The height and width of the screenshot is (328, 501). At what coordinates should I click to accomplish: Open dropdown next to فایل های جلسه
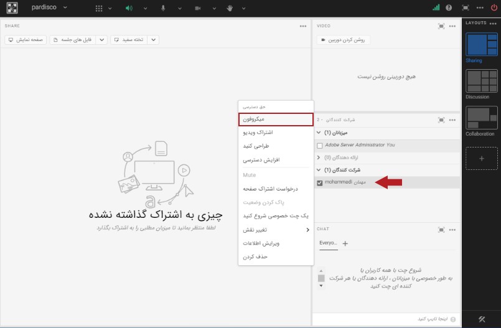(x=101, y=40)
